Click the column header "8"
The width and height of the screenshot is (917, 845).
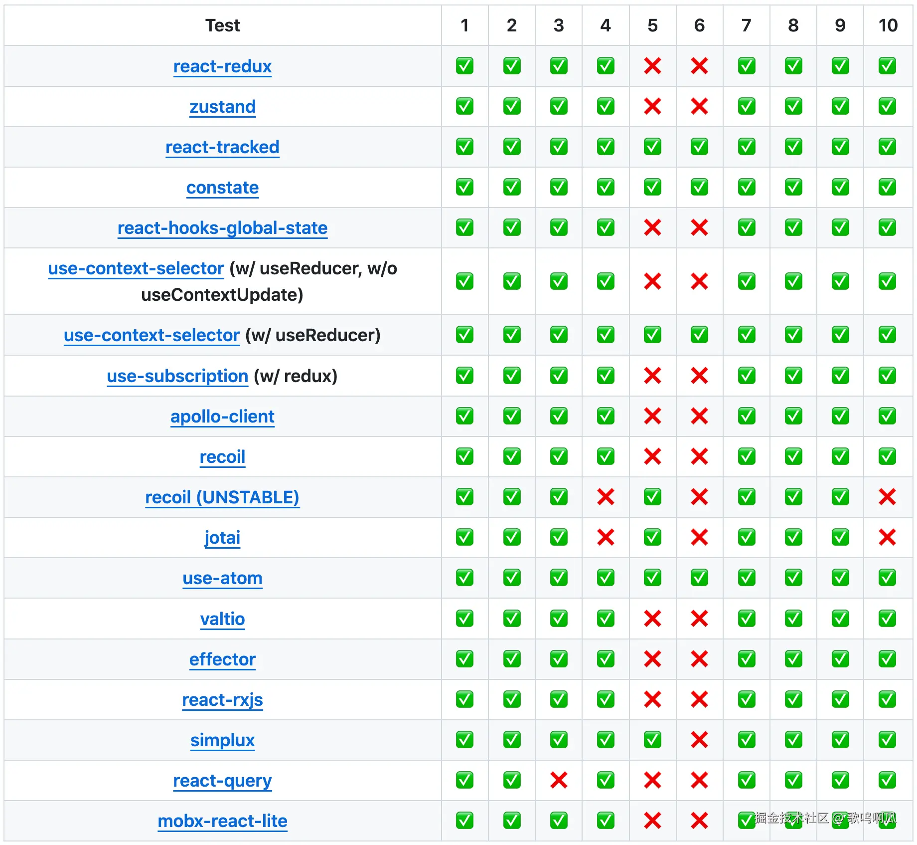pyautogui.click(x=793, y=25)
